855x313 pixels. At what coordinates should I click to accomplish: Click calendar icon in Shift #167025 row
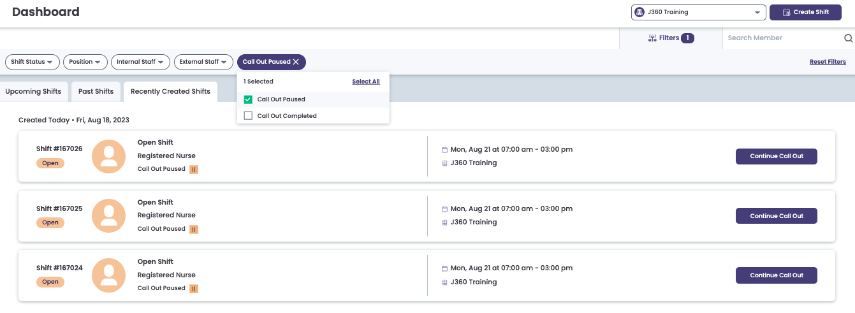coord(444,209)
